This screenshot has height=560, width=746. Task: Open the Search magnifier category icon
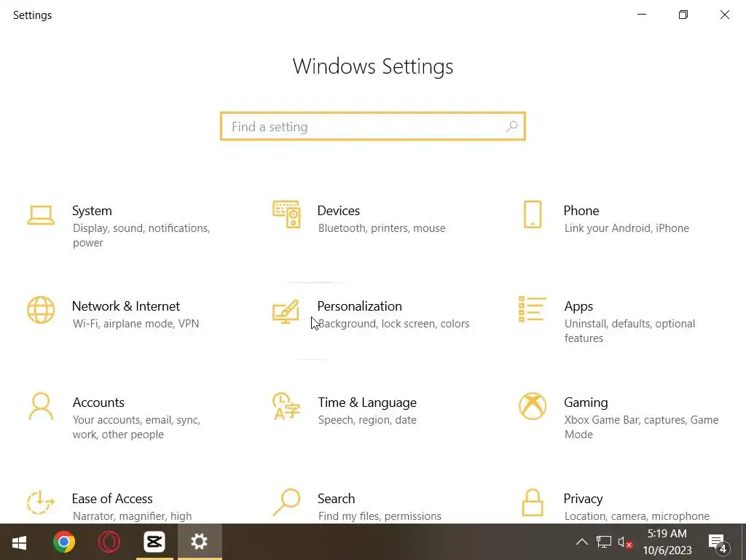(286, 502)
